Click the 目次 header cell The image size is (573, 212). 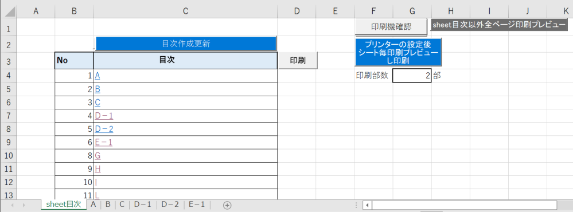[185, 61]
